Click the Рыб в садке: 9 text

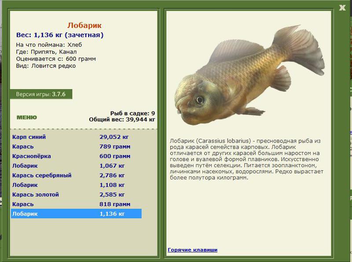(x=132, y=113)
